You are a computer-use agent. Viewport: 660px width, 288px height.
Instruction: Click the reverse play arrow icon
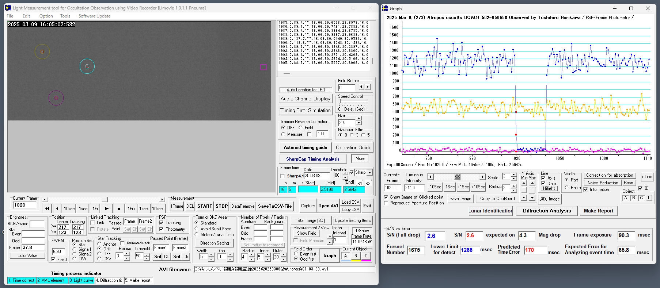point(57,208)
